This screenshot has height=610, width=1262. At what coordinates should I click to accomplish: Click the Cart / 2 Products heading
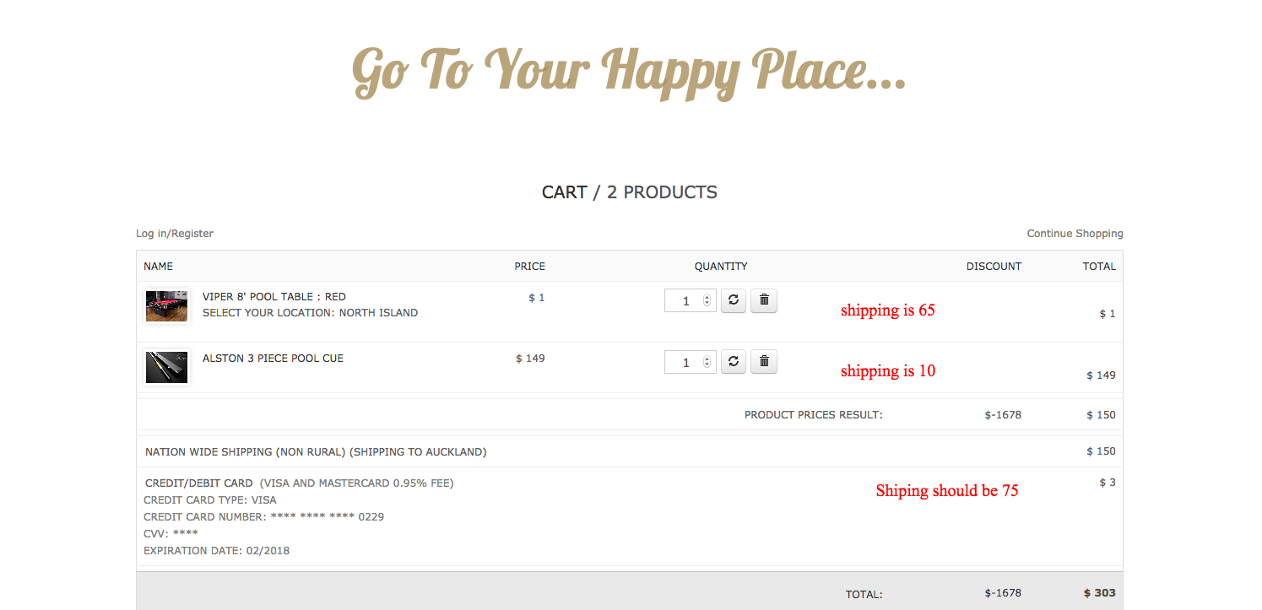629,192
